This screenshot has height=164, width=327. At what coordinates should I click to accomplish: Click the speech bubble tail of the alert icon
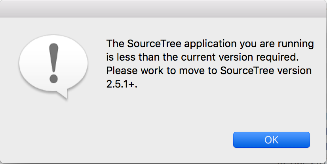pos(63,94)
